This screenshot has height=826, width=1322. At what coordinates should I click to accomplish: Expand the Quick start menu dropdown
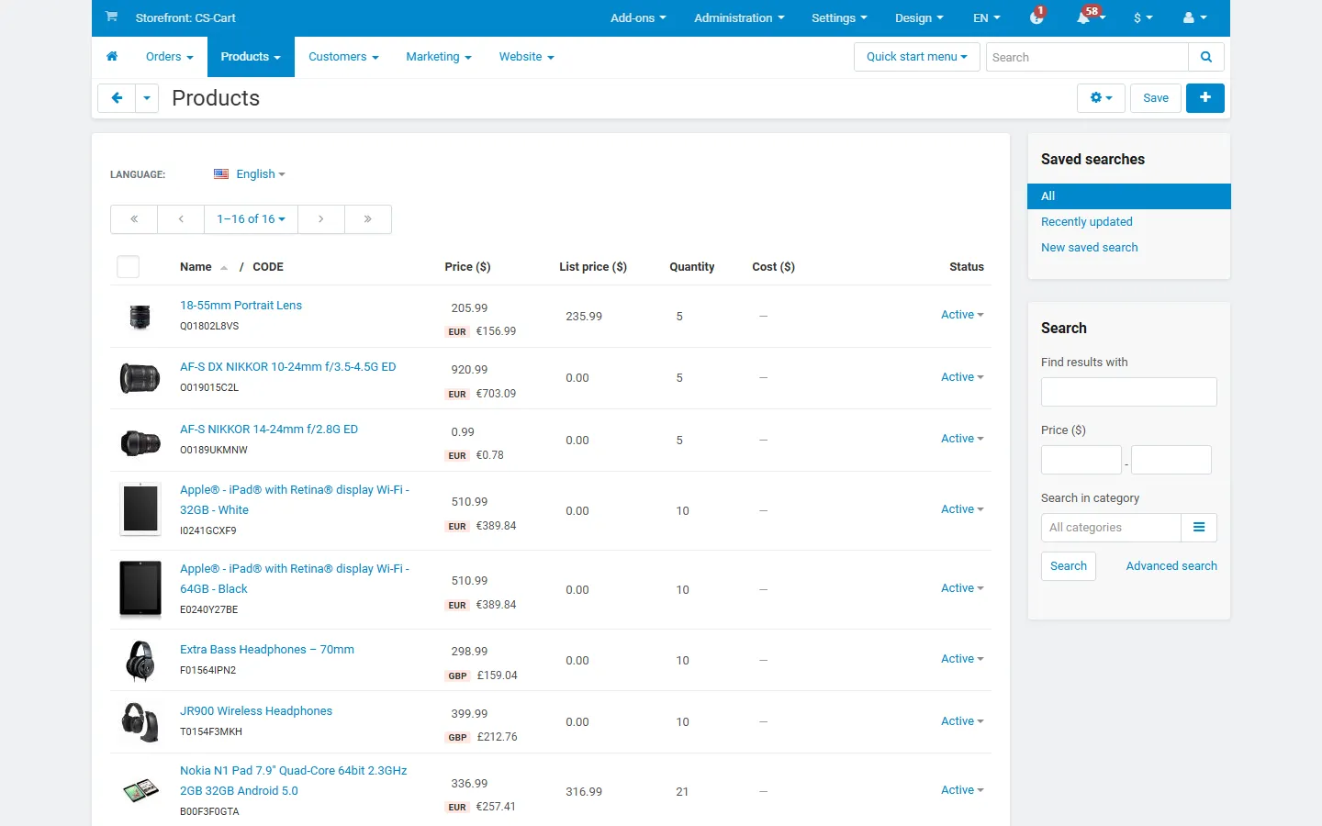916,57
